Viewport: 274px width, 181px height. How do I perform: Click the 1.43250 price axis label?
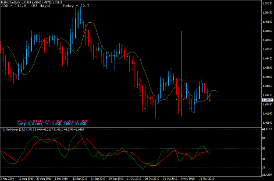click(x=267, y=95)
